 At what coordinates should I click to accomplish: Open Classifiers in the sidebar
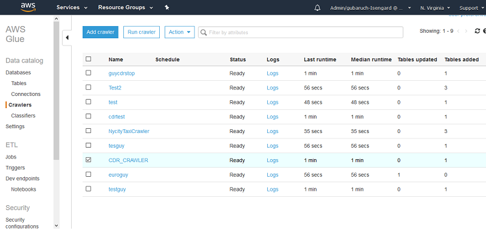pos(23,116)
